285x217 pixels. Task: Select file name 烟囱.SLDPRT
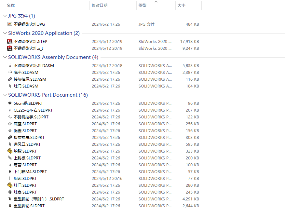coord(25,179)
